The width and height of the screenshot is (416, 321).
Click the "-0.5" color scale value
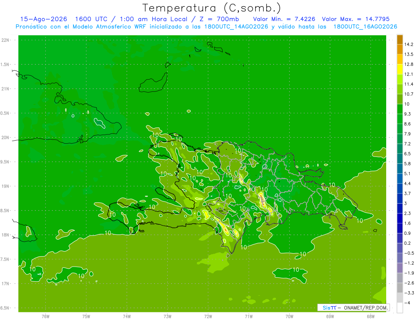tap(409, 253)
